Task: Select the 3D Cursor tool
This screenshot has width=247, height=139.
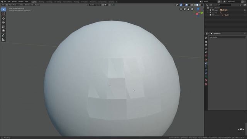Action: point(3,14)
